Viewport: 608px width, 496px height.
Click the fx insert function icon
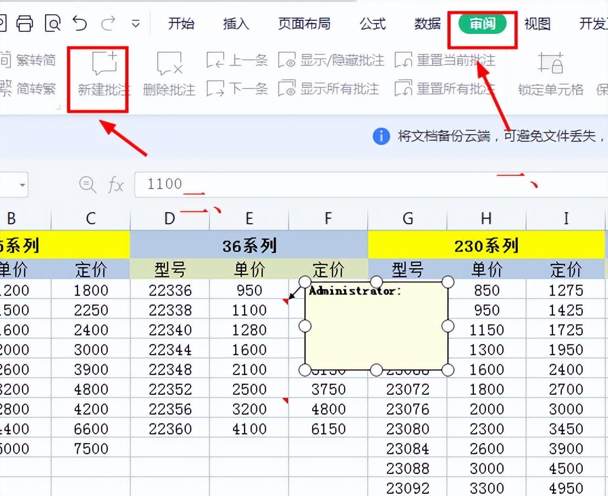pos(115,185)
